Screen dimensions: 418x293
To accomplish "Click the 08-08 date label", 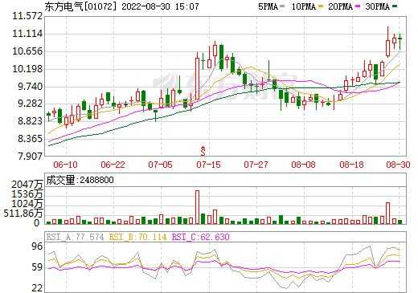I will click(303, 165).
